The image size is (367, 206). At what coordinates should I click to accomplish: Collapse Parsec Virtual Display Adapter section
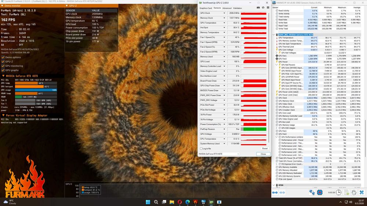[3, 115]
